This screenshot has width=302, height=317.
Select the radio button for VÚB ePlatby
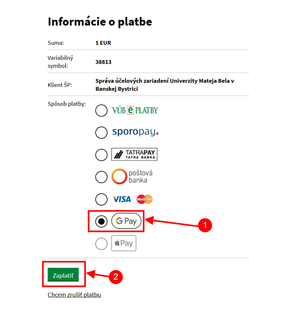click(x=101, y=111)
